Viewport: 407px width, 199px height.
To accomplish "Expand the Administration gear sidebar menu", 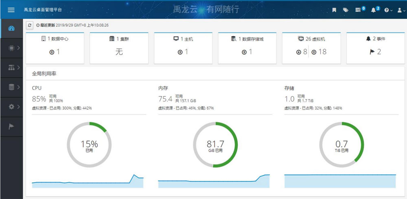I will coord(14,106).
